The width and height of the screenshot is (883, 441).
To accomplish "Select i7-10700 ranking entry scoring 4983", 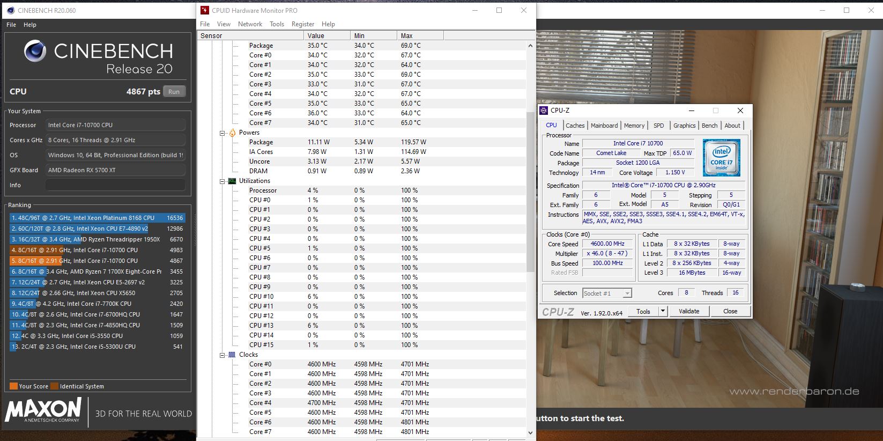I will pyautogui.click(x=97, y=250).
